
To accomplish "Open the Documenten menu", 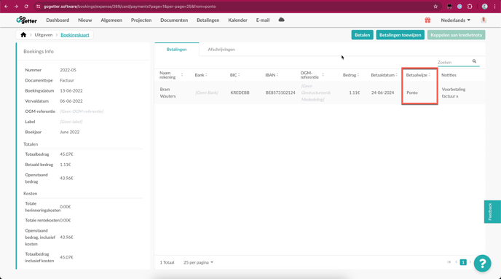I will tap(174, 20).
